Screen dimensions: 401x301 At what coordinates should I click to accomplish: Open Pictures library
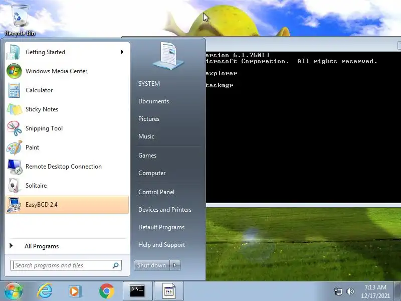148,119
